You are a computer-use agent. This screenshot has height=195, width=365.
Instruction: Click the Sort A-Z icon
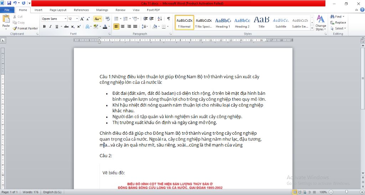(x=160, y=19)
